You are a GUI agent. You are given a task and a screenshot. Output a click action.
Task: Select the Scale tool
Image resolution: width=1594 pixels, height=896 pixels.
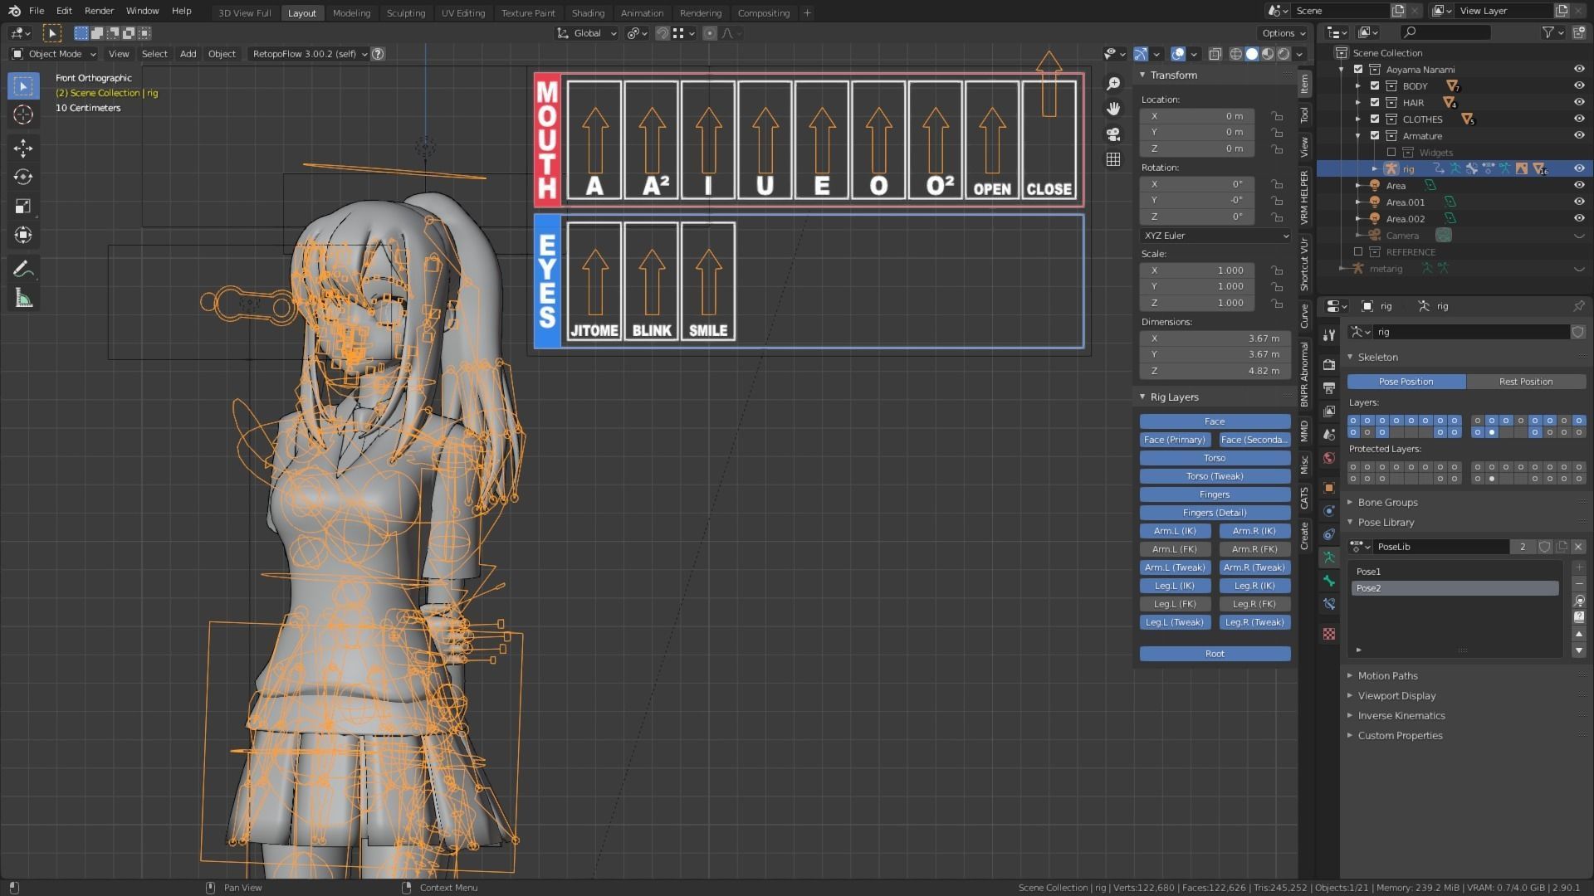tap(23, 207)
